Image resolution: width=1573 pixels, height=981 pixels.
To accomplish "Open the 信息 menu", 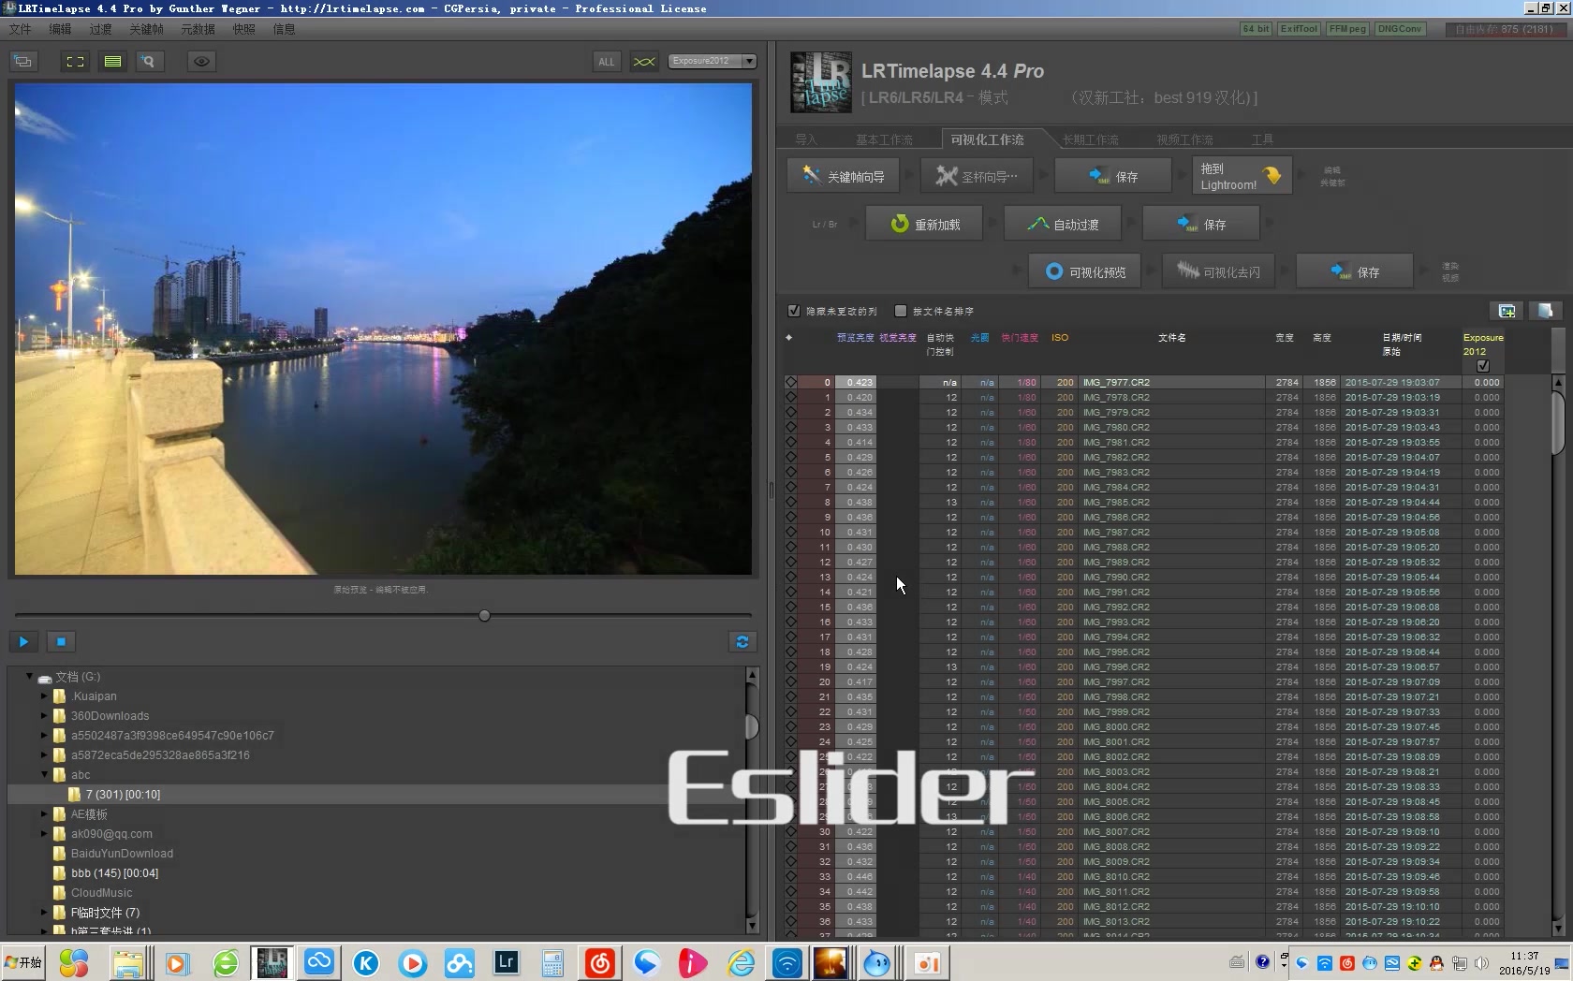I will click(284, 29).
